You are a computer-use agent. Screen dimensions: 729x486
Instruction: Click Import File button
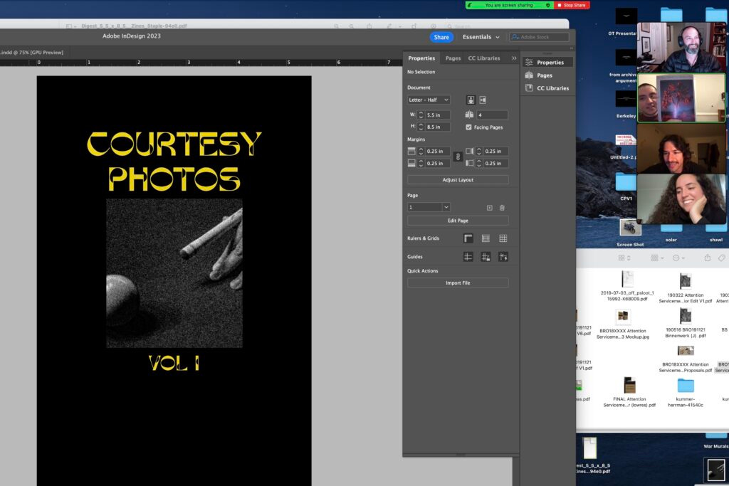[x=458, y=283]
